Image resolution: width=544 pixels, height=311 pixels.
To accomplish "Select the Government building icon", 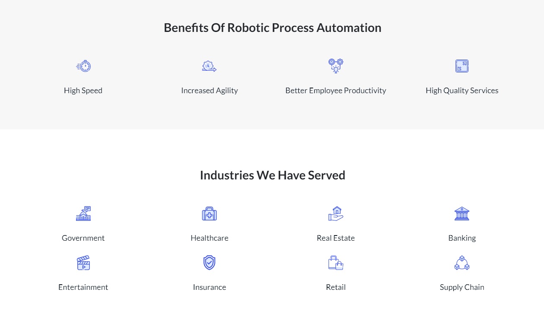I will (x=83, y=214).
